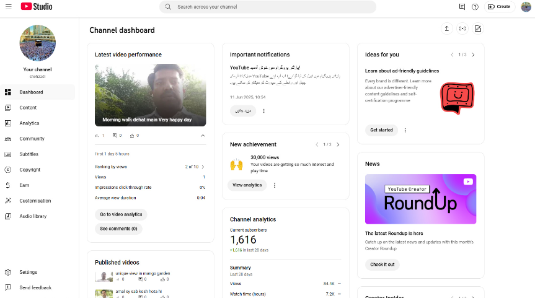This screenshot has width=535, height=298.
Task: Click Check it out button
Action: (382, 265)
